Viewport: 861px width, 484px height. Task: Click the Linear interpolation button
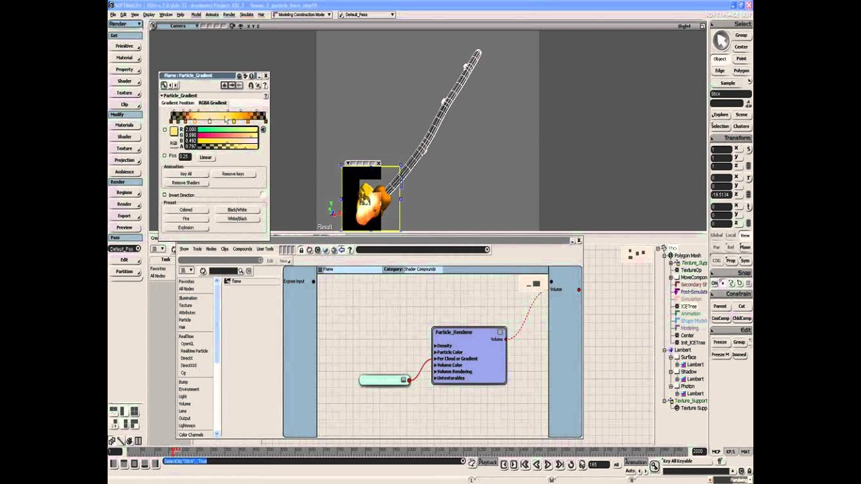tap(205, 157)
